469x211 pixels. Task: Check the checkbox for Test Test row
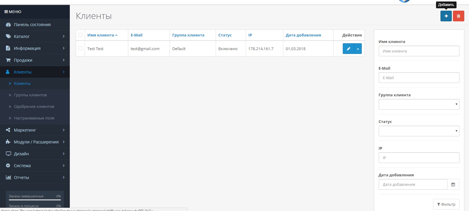click(x=80, y=48)
